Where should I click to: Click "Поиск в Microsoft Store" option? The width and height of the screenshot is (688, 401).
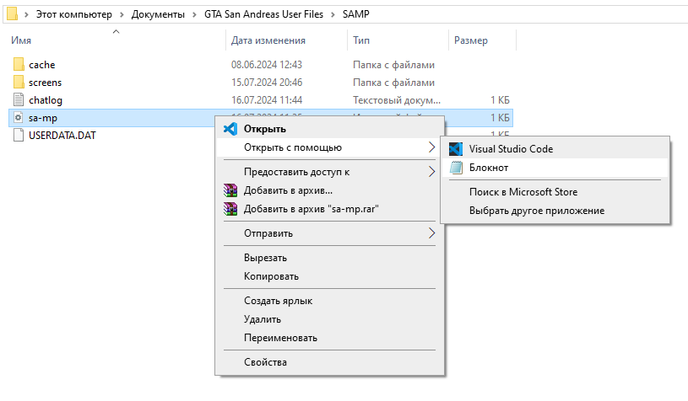pos(523,192)
